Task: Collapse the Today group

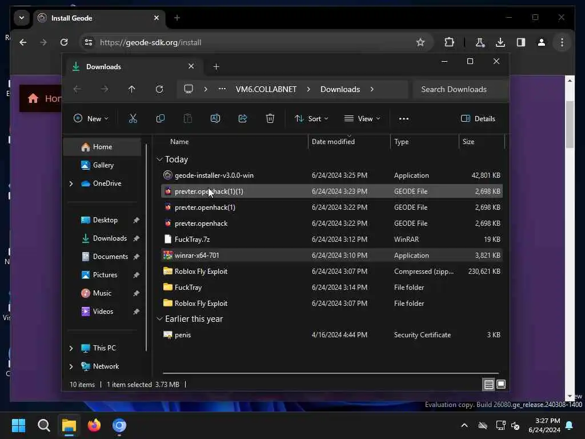Action: (160, 159)
